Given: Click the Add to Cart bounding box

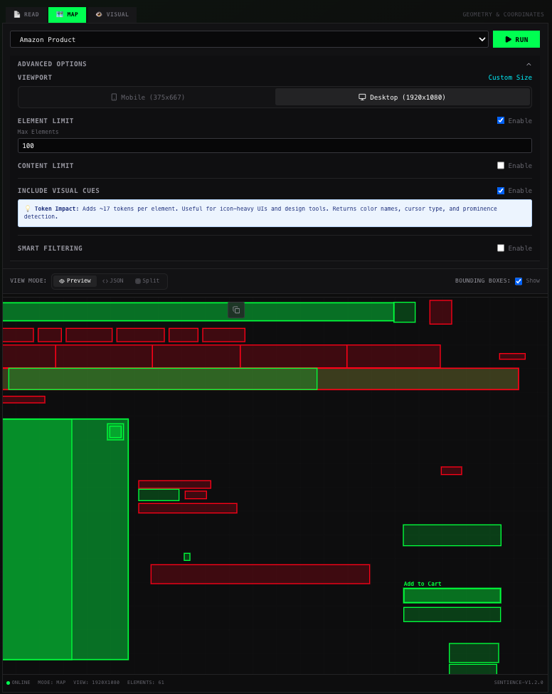Looking at the screenshot, I should (x=452, y=596).
